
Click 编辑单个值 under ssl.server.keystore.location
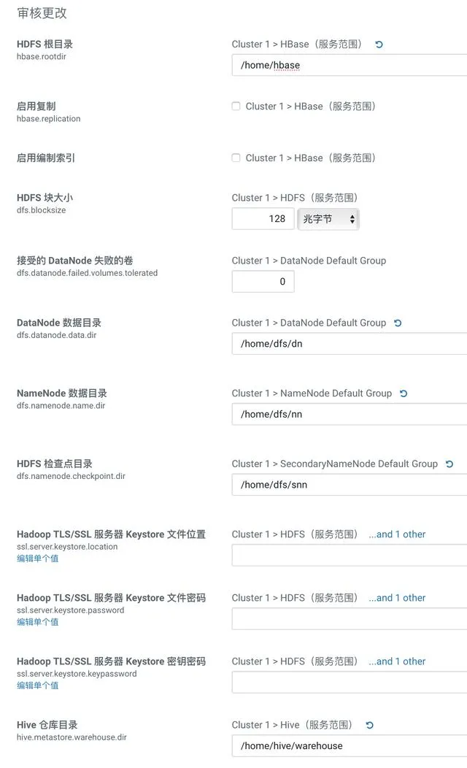[38, 559]
